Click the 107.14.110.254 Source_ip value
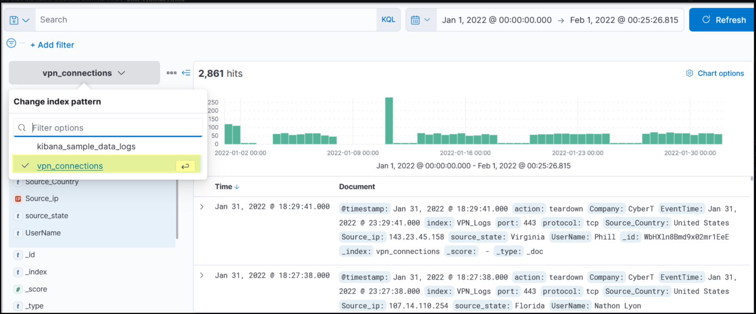The image size is (756, 314). 418,306
